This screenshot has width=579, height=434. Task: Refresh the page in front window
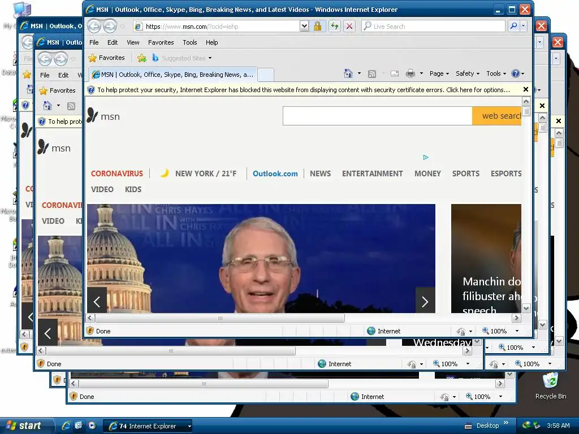[335, 26]
